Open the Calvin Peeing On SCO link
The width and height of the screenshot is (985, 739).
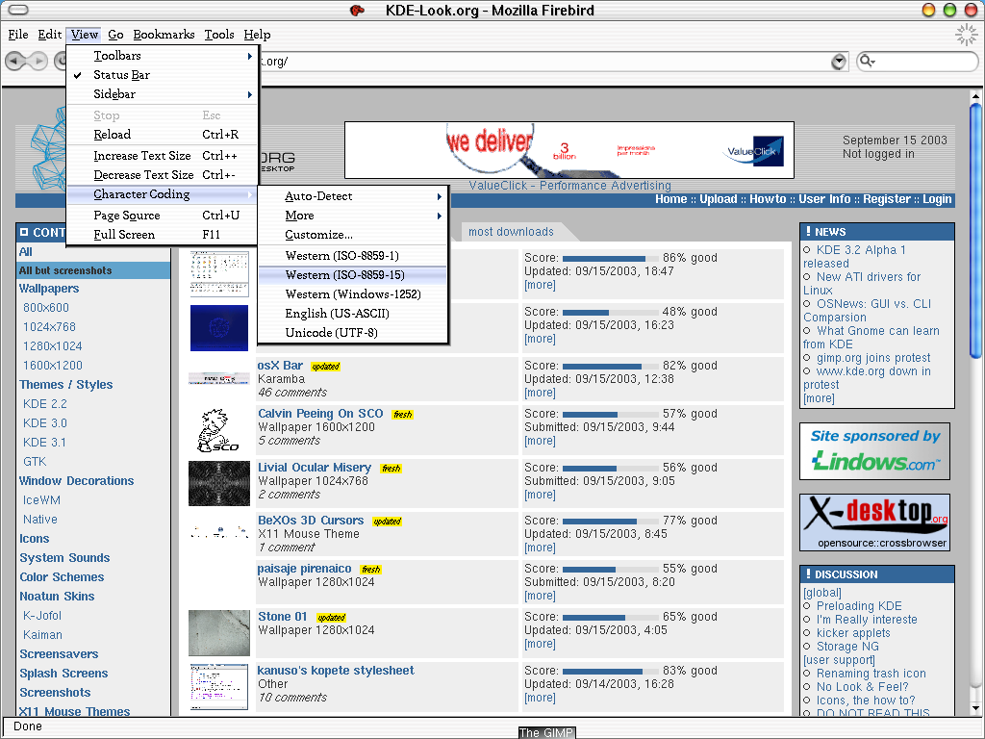[x=320, y=414]
